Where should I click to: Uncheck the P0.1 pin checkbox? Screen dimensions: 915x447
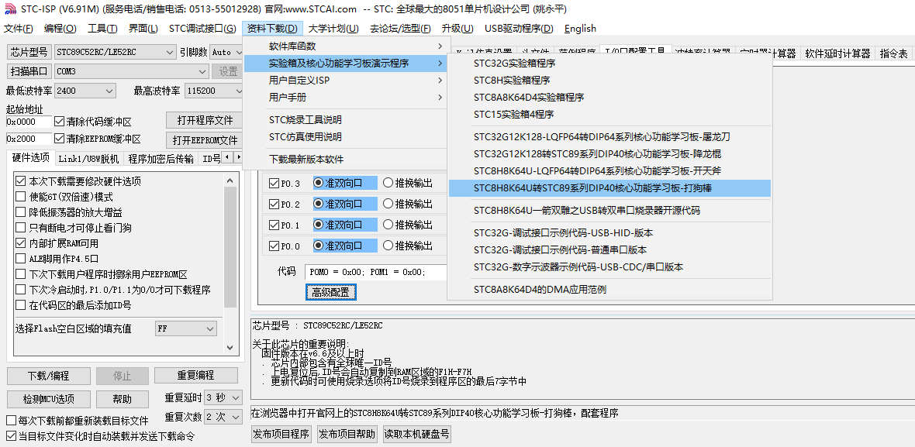pyautogui.click(x=274, y=225)
